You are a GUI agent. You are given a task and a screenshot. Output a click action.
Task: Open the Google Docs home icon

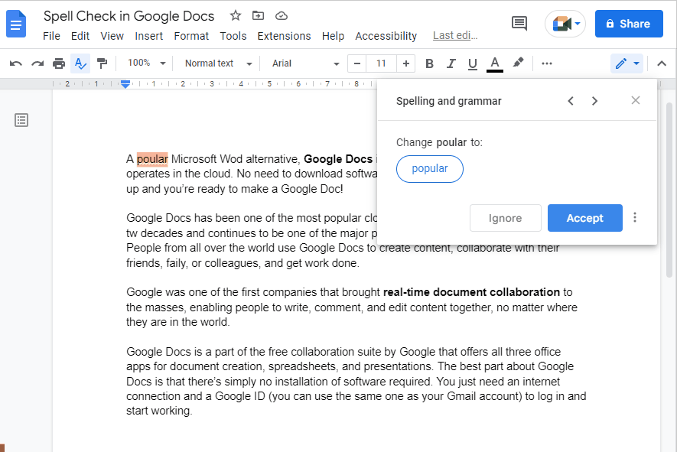point(16,24)
